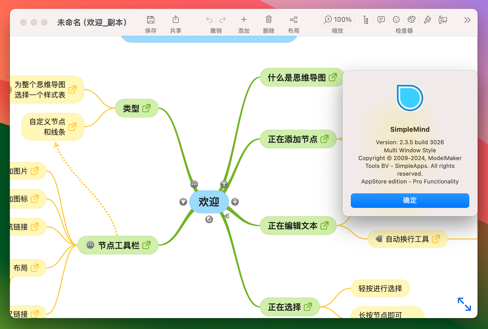Open link icon on 什么是思维导图 node
Viewport: 488px width, 329px height.
[333, 77]
